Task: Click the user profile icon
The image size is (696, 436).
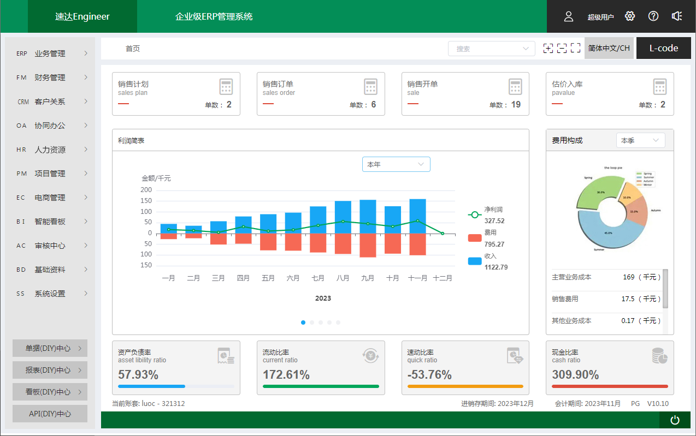Action: click(569, 16)
